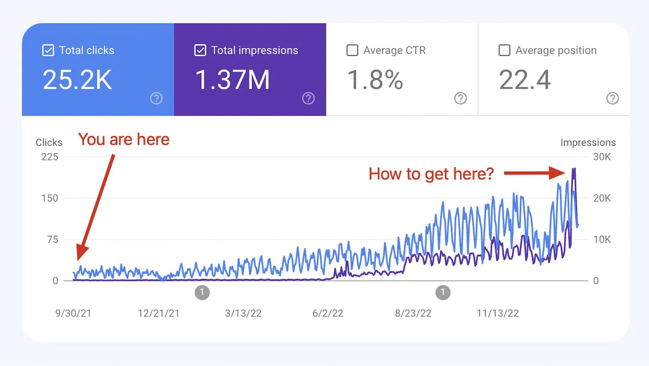Click the 25.2K total clicks value
This screenshot has height=366, width=649.
pyautogui.click(x=77, y=80)
